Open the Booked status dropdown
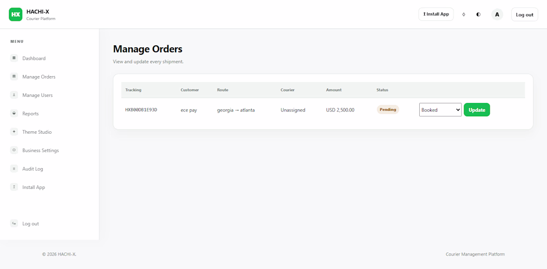Image resolution: width=547 pixels, height=269 pixels. [440, 109]
